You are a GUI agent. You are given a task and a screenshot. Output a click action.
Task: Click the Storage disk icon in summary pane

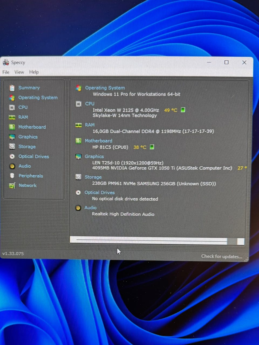pyautogui.click(x=78, y=177)
